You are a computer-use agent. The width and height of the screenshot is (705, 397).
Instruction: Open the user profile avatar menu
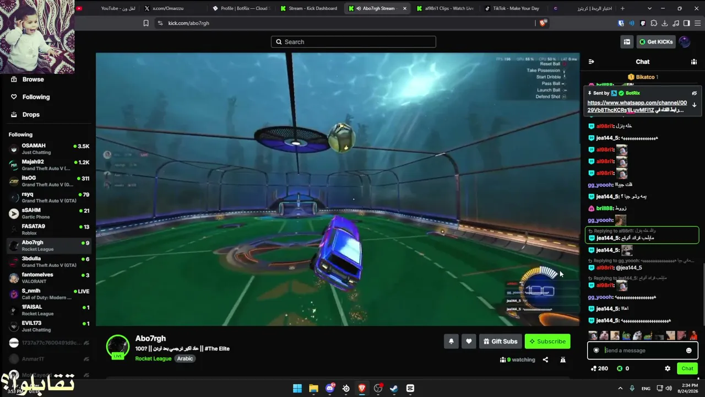[685, 42]
